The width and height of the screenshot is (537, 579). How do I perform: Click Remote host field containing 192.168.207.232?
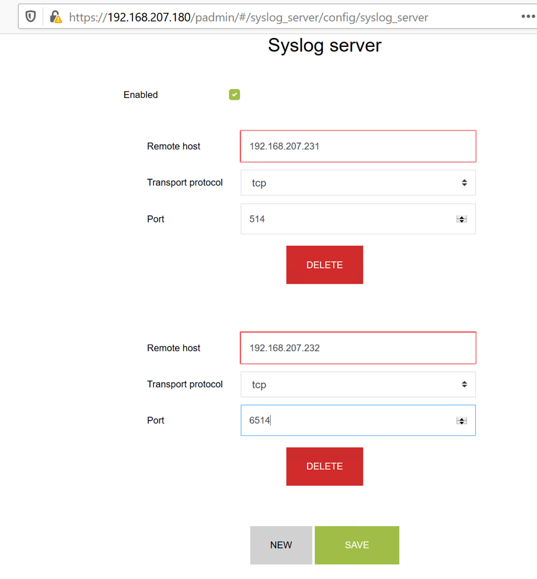[x=357, y=348]
